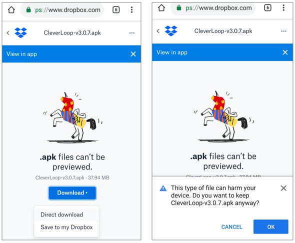The image size is (295, 243).
Task: Open tab switcher in right browser
Action: (267, 7)
